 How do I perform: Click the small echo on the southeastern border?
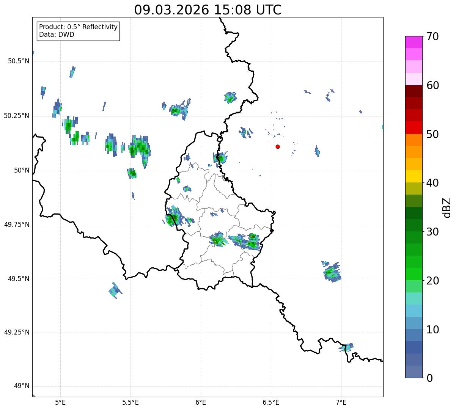coord(346,347)
